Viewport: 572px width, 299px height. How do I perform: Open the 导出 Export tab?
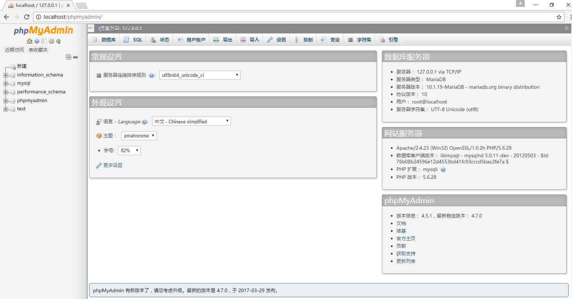coord(223,40)
